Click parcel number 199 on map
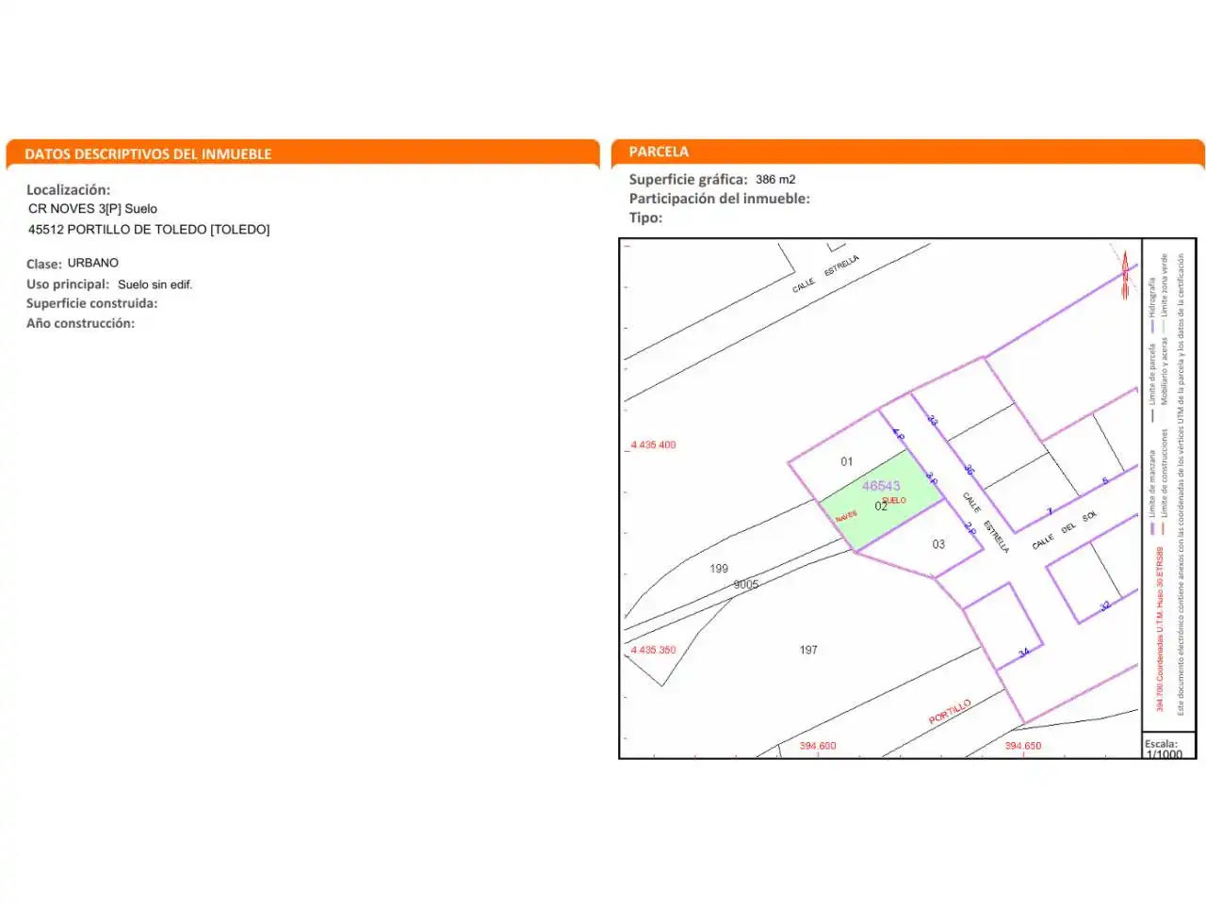This screenshot has height=904, width=1206. [x=719, y=569]
